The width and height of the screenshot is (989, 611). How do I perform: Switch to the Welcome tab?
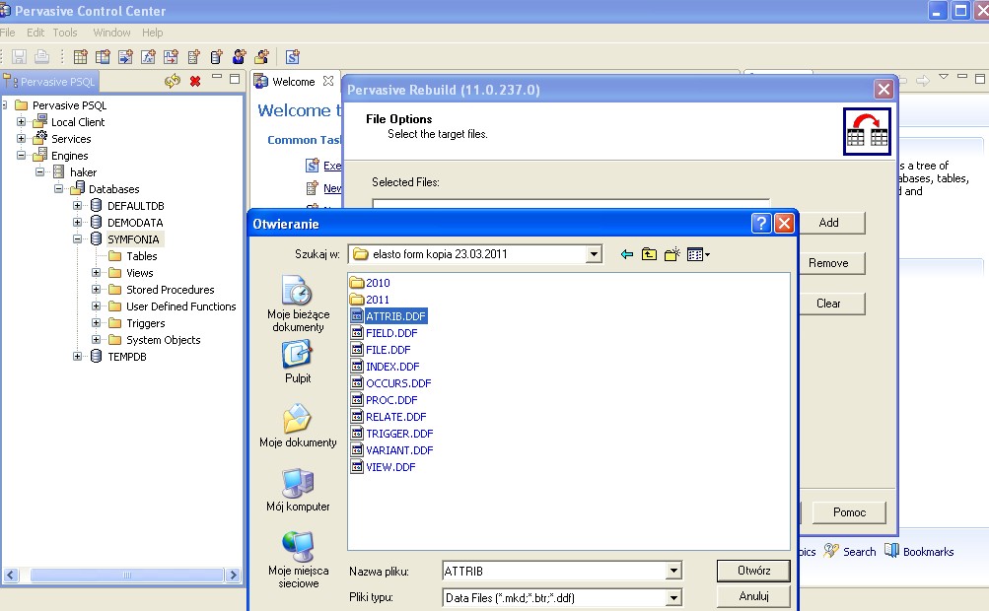293,82
